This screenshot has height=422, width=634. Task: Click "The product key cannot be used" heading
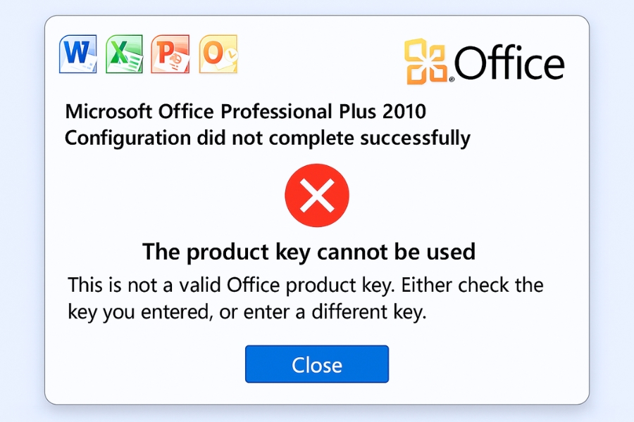tap(309, 252)
